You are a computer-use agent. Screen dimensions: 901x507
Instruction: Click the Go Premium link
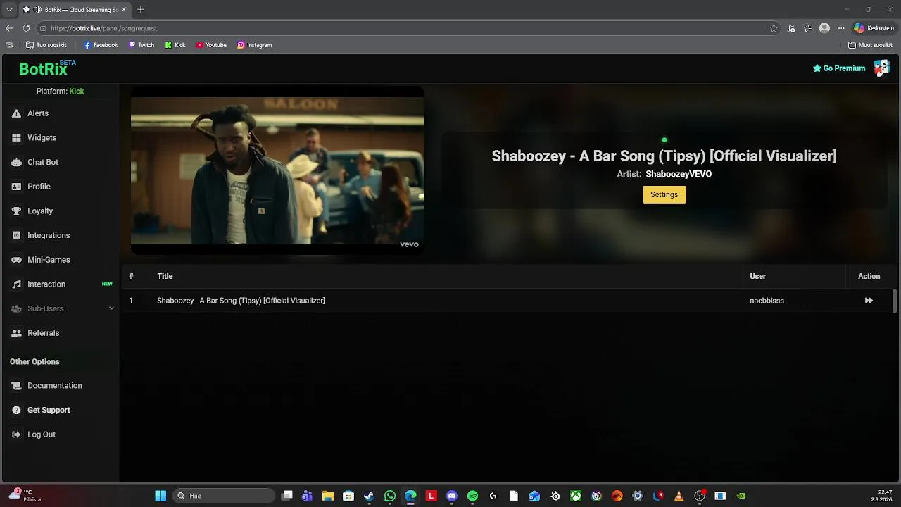tap(839, 68)
